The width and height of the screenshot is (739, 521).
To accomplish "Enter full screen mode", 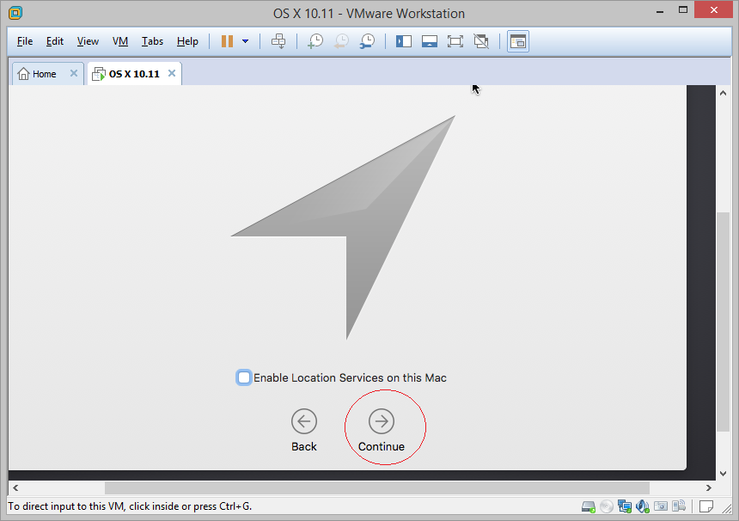I will 455,41.
